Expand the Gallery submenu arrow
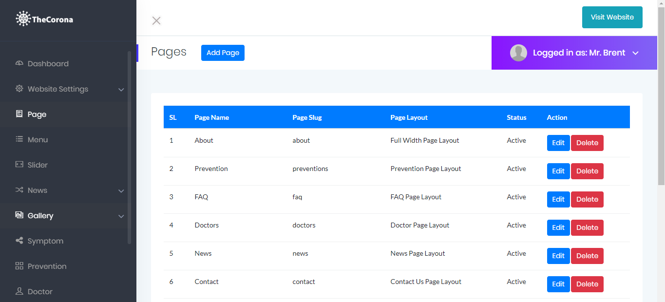This screenshot has width=665, height=302. [x=121, y=216]
